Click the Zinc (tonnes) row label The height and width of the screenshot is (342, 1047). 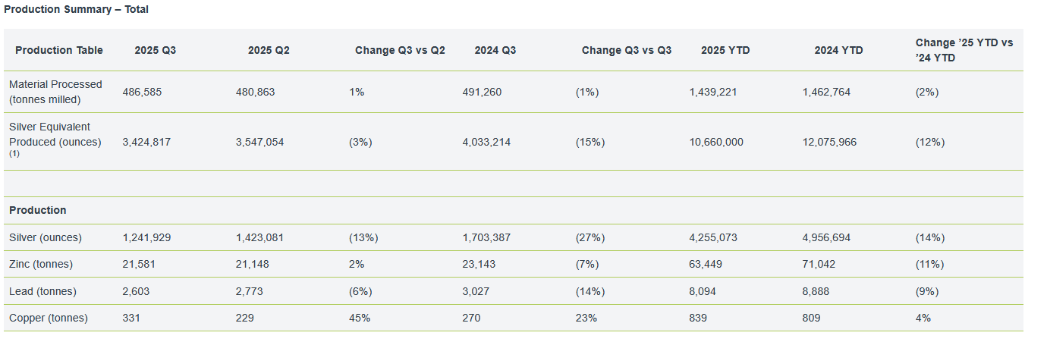point(41,265)
